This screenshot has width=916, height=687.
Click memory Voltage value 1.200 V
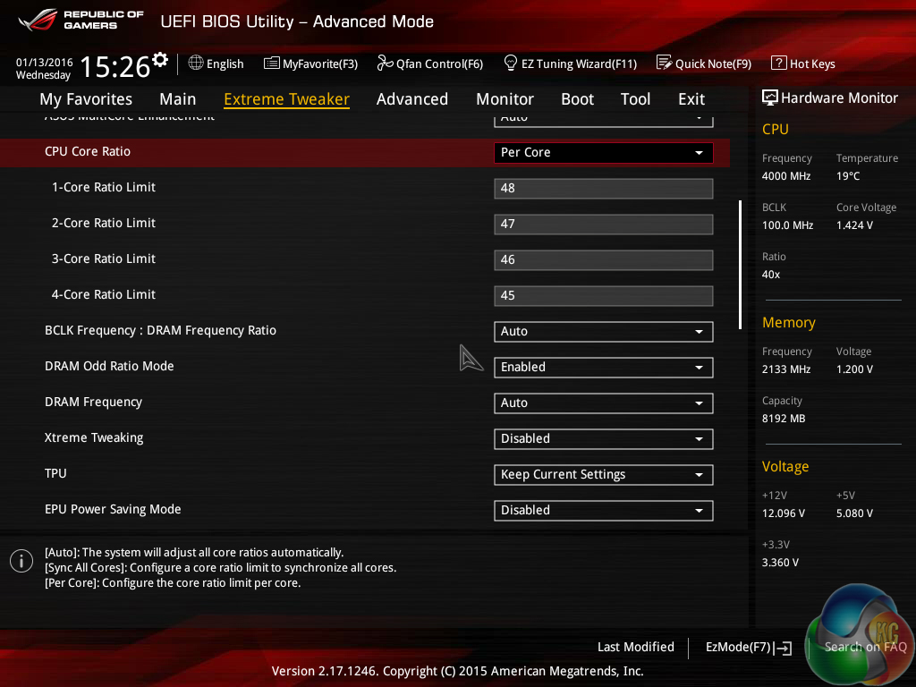854,369
